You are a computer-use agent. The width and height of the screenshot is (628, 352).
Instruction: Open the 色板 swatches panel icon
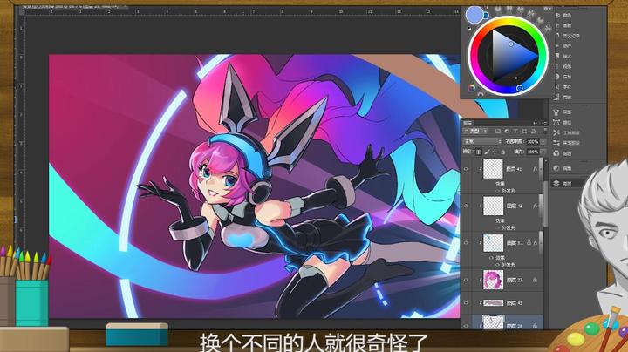point(557,25)
